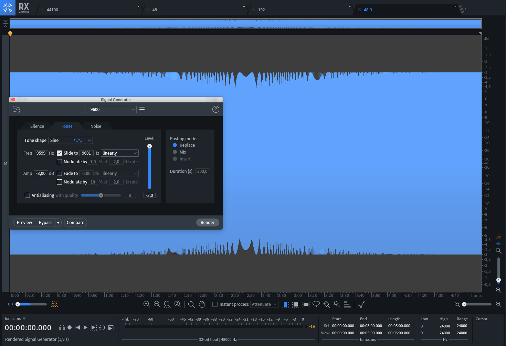
Task: Click the Render button
Action: pyautogui.click(x=208, y=223)
